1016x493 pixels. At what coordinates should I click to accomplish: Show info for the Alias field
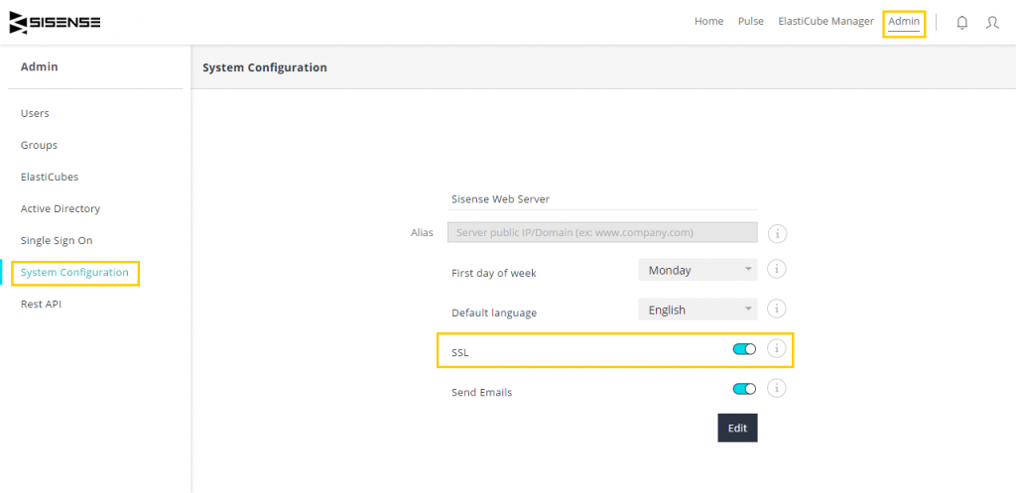777,233
